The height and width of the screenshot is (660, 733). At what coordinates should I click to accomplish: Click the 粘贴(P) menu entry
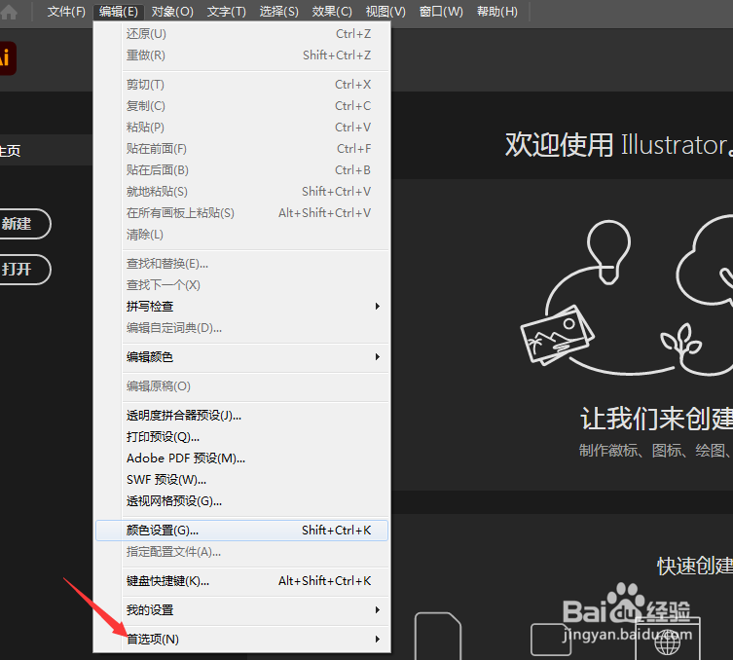241,128
